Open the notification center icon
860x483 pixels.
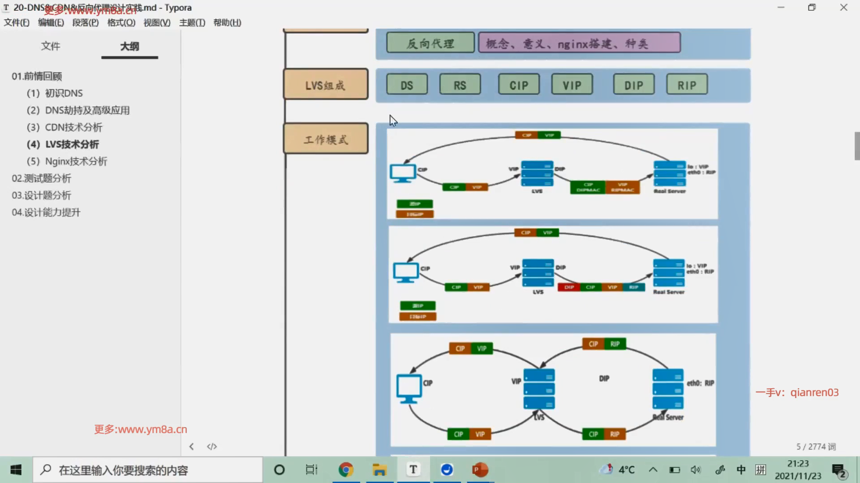point(838,470)
